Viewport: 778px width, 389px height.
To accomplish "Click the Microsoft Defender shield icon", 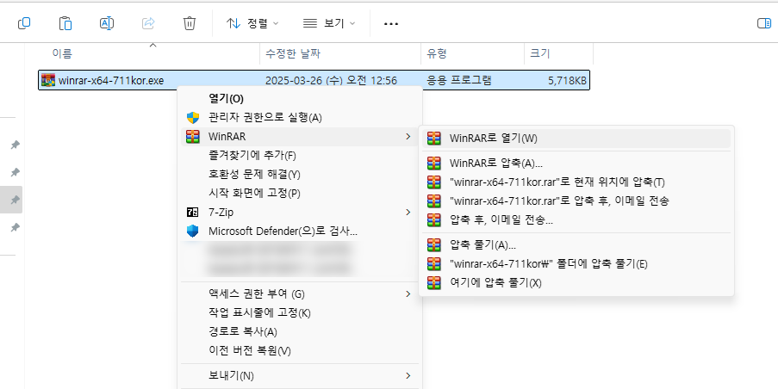I will 192,231.
